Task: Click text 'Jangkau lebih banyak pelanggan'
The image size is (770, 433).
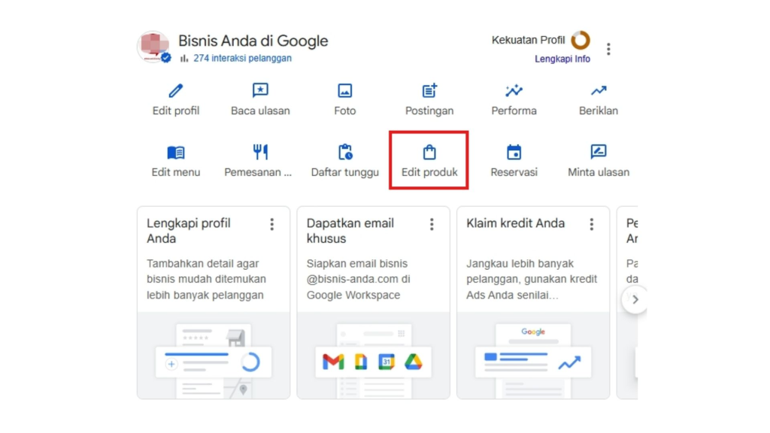Action: 520,271
